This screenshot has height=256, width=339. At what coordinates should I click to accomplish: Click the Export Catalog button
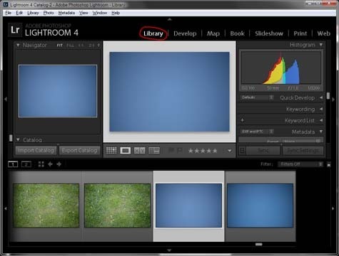click(x=79, y=150)
